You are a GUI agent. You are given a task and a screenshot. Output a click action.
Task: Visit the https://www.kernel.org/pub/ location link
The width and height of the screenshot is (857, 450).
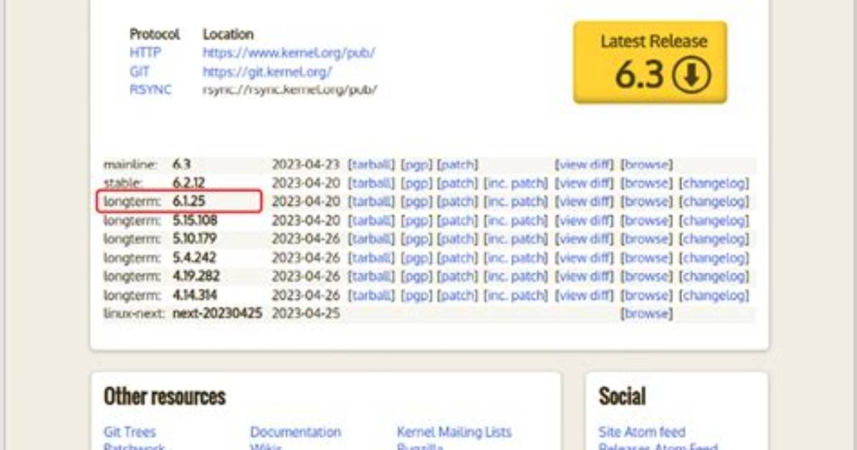(289, 52)
